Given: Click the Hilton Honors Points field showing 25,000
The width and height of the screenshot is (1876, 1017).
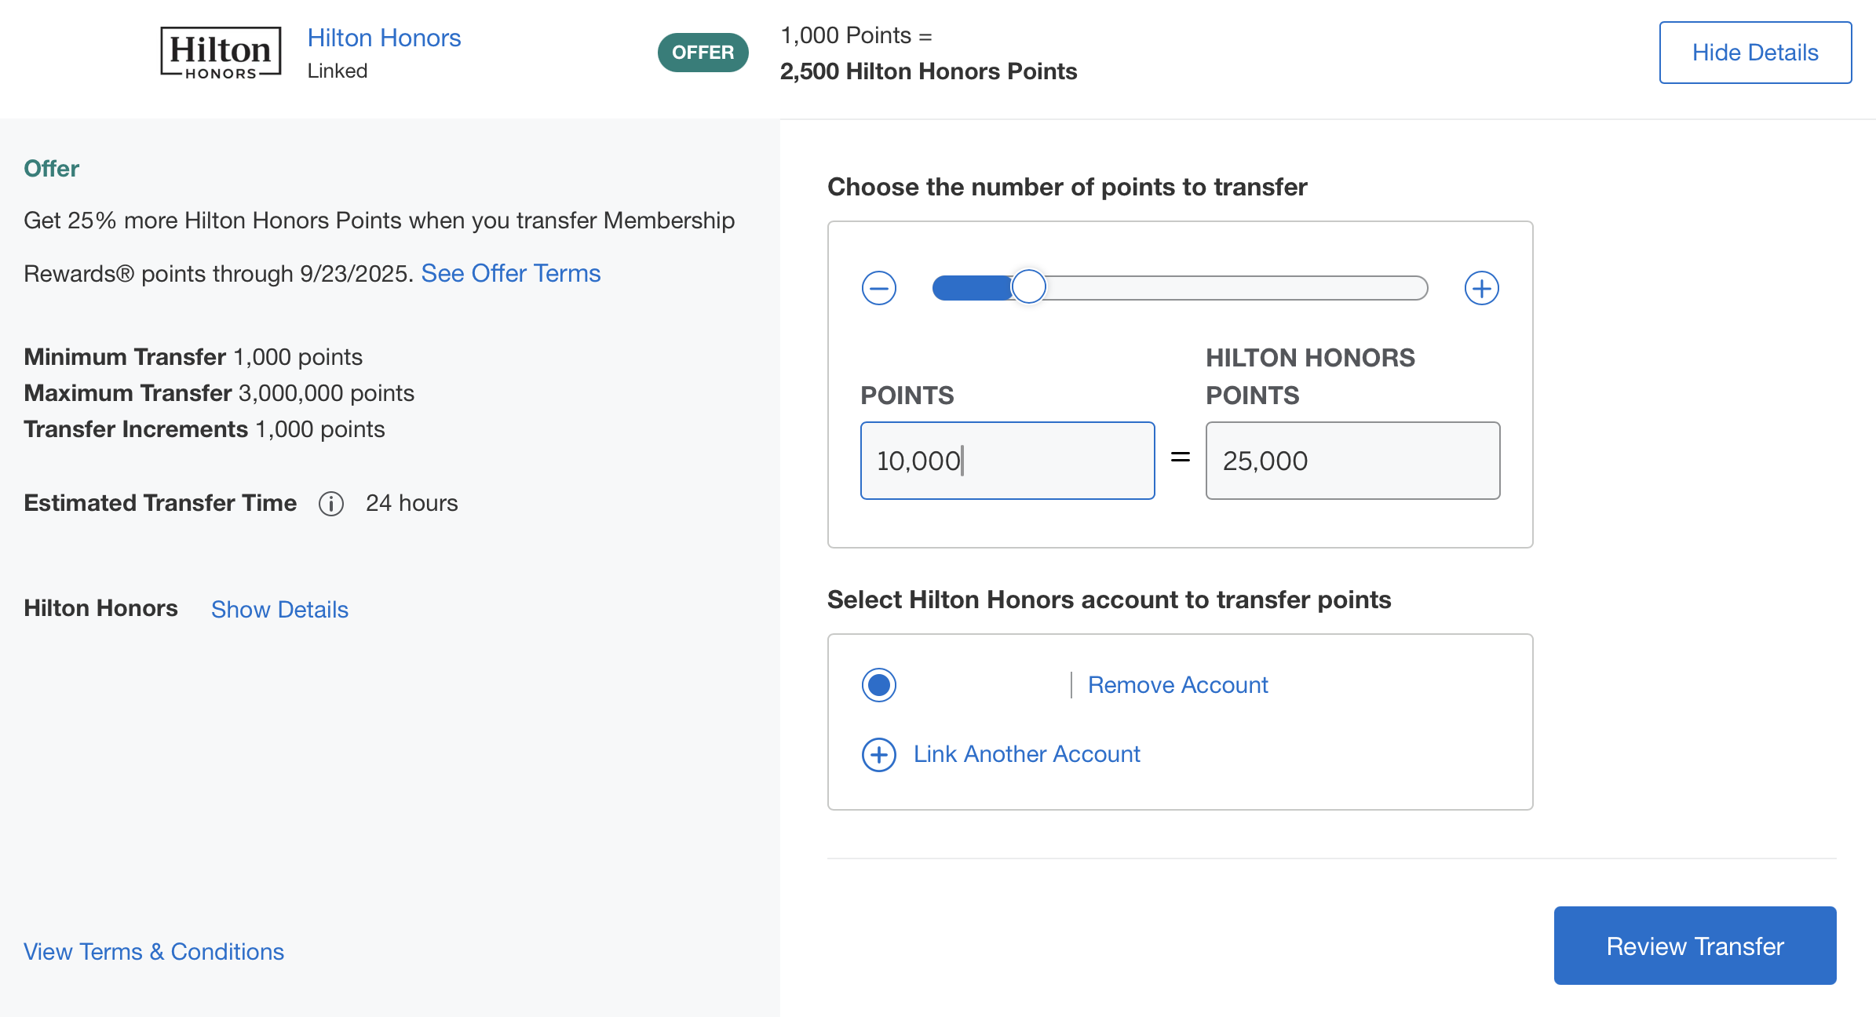Looking at the screenshot, I should [x=1353, y=461].
